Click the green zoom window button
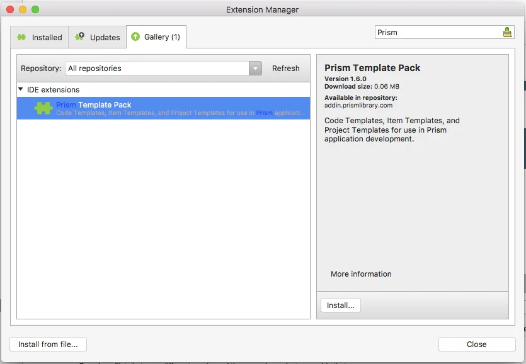The width and height of the screenshot is (526, 364). (x=35, y=9)
